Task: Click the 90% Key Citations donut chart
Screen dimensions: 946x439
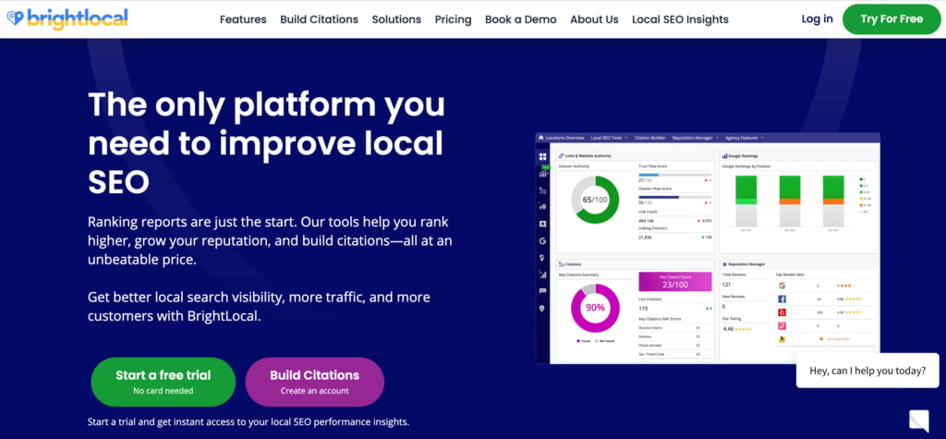Action: coord(596,308)
